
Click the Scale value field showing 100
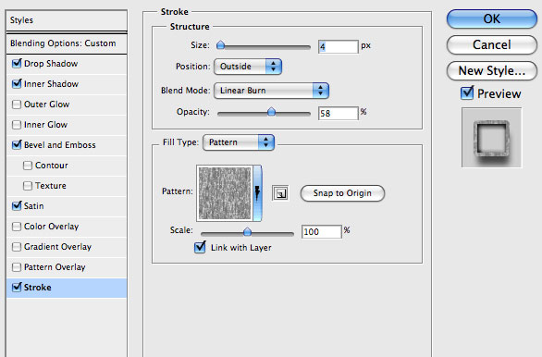(x=322, y=231)
